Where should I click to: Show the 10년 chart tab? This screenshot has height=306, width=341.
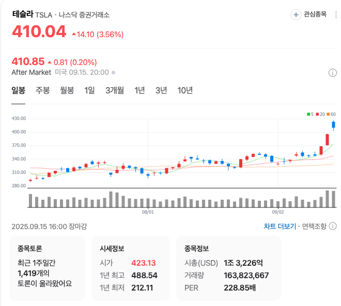pyautogui.click(x=185, y=90)
